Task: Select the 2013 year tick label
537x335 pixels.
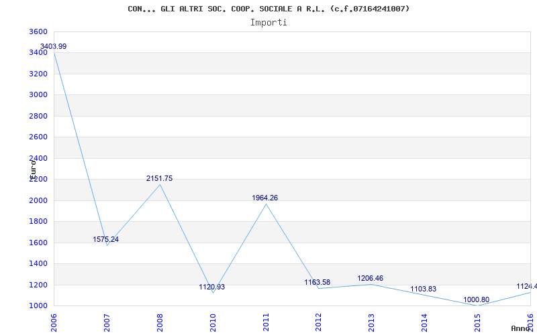Action: coord(372,322)
